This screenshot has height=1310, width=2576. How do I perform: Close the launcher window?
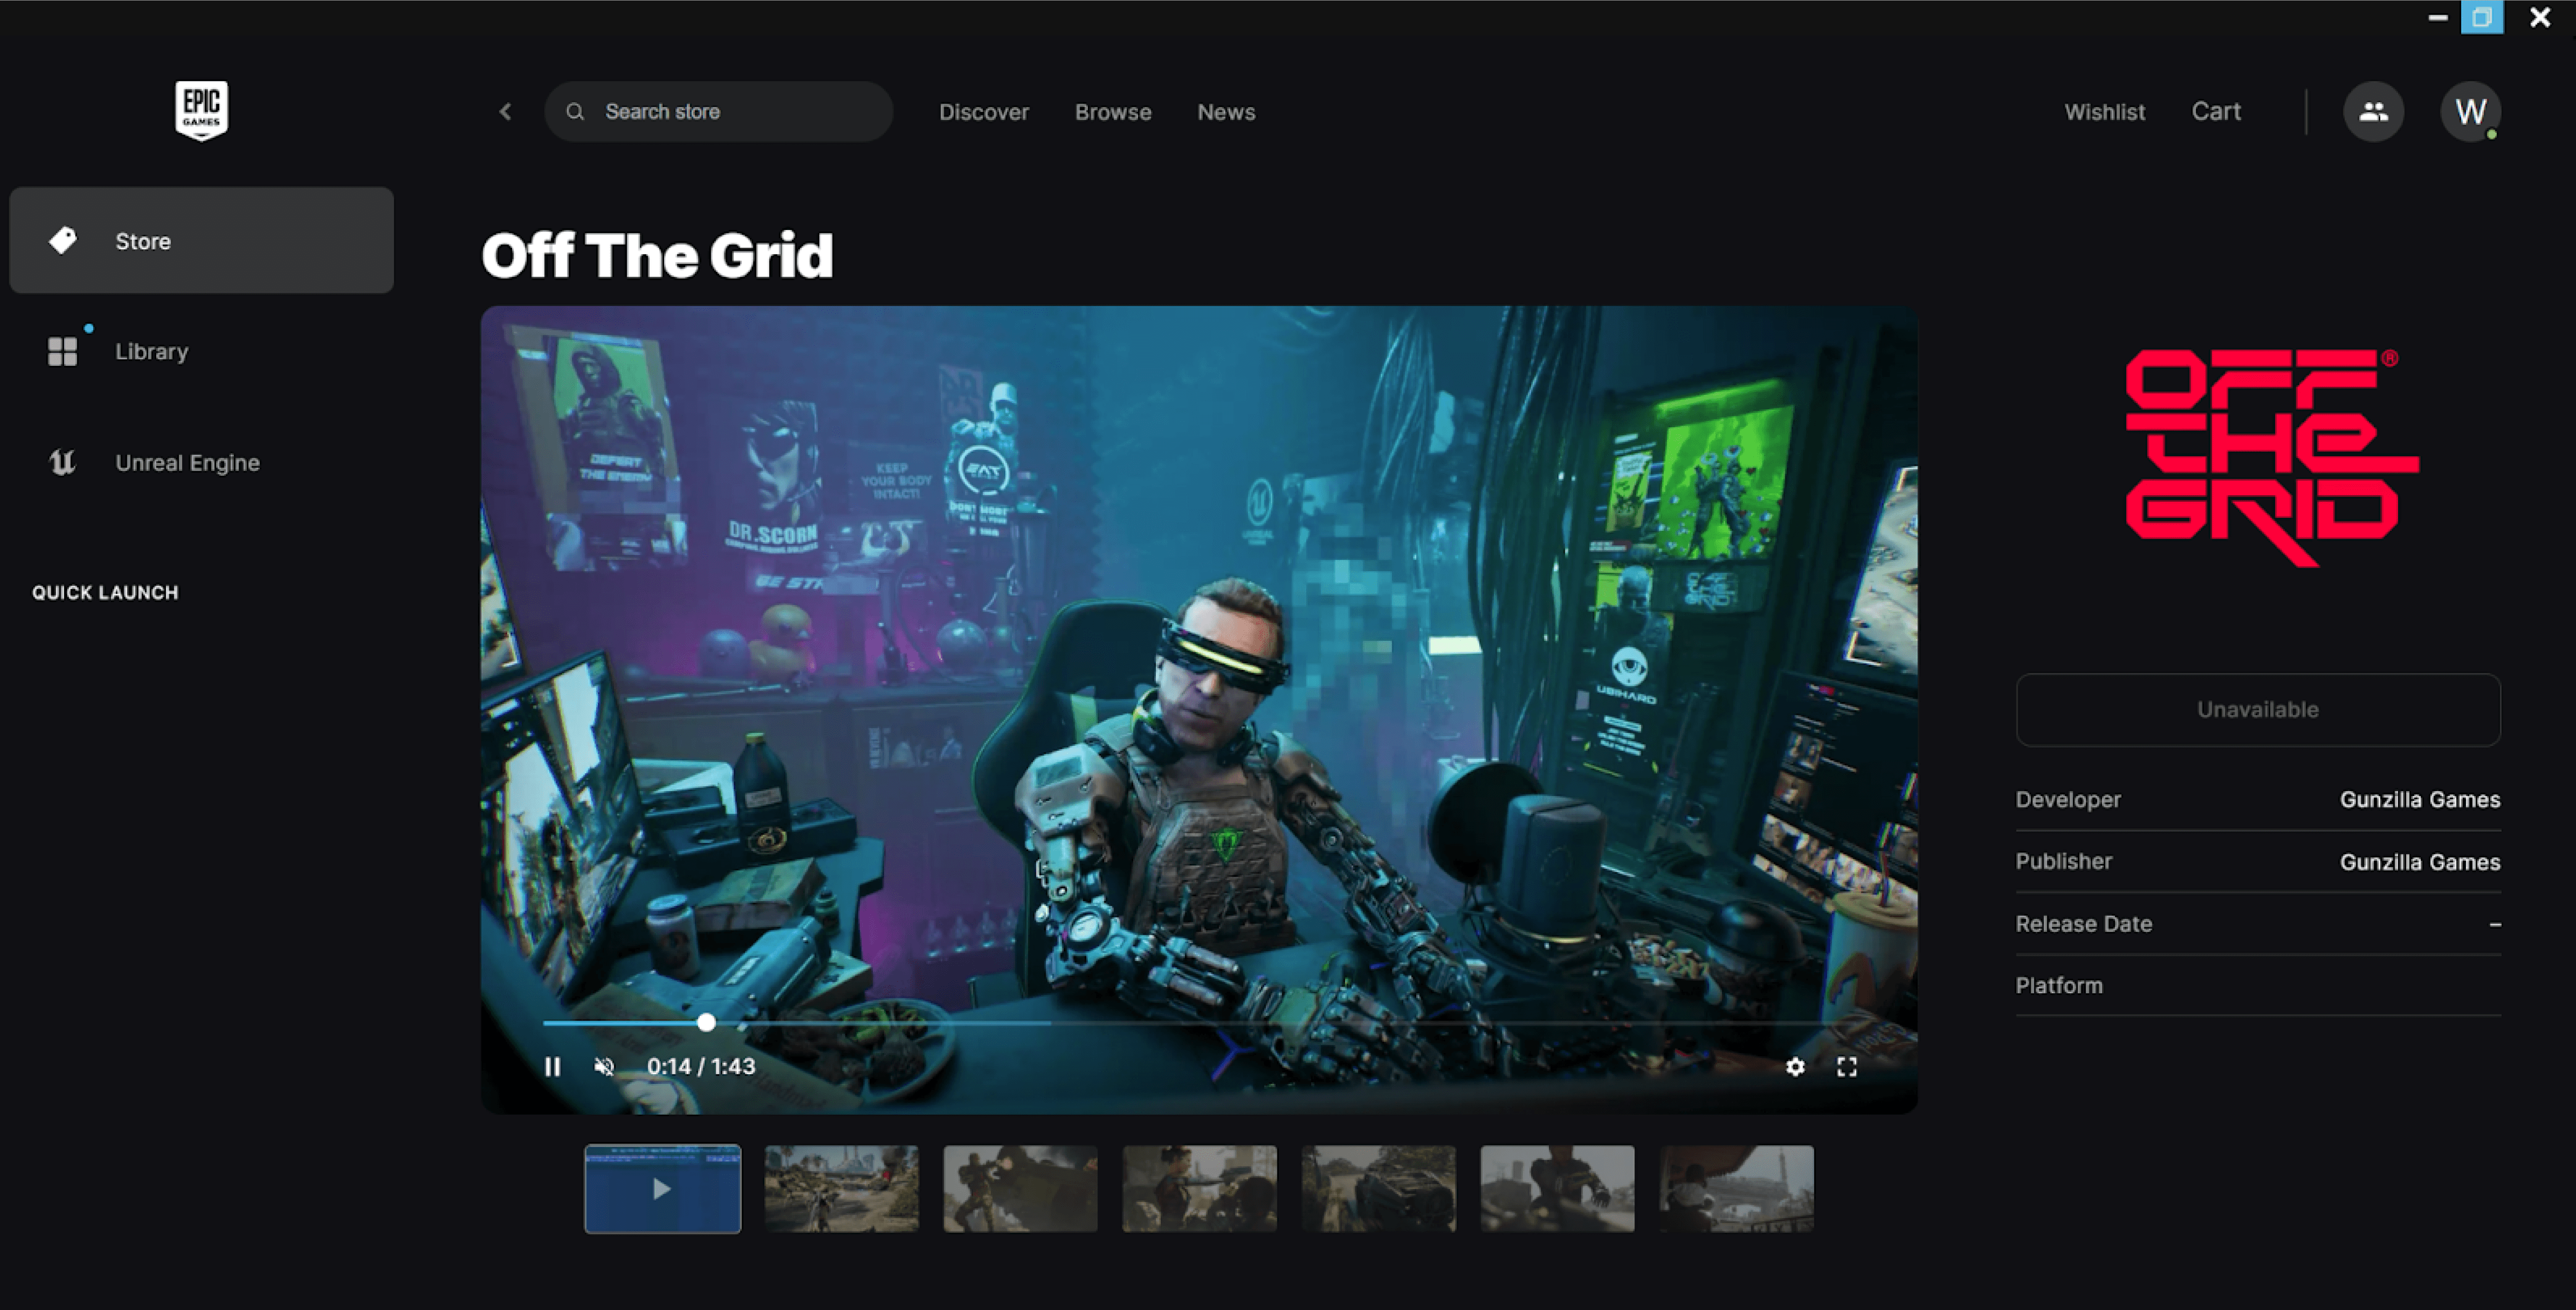point(2540,17)
